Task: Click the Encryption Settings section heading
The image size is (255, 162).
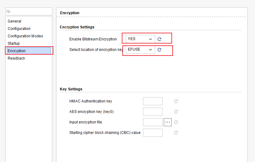Action: (x=77, y=27)
